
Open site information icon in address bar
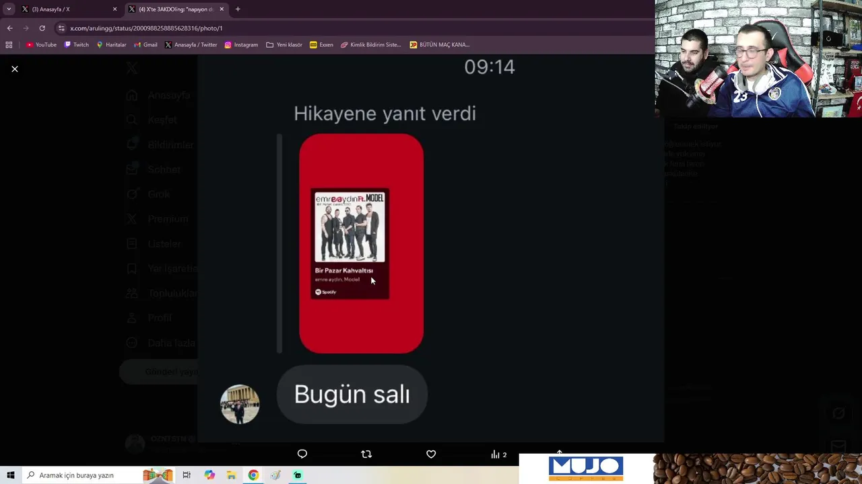[61, 28]
